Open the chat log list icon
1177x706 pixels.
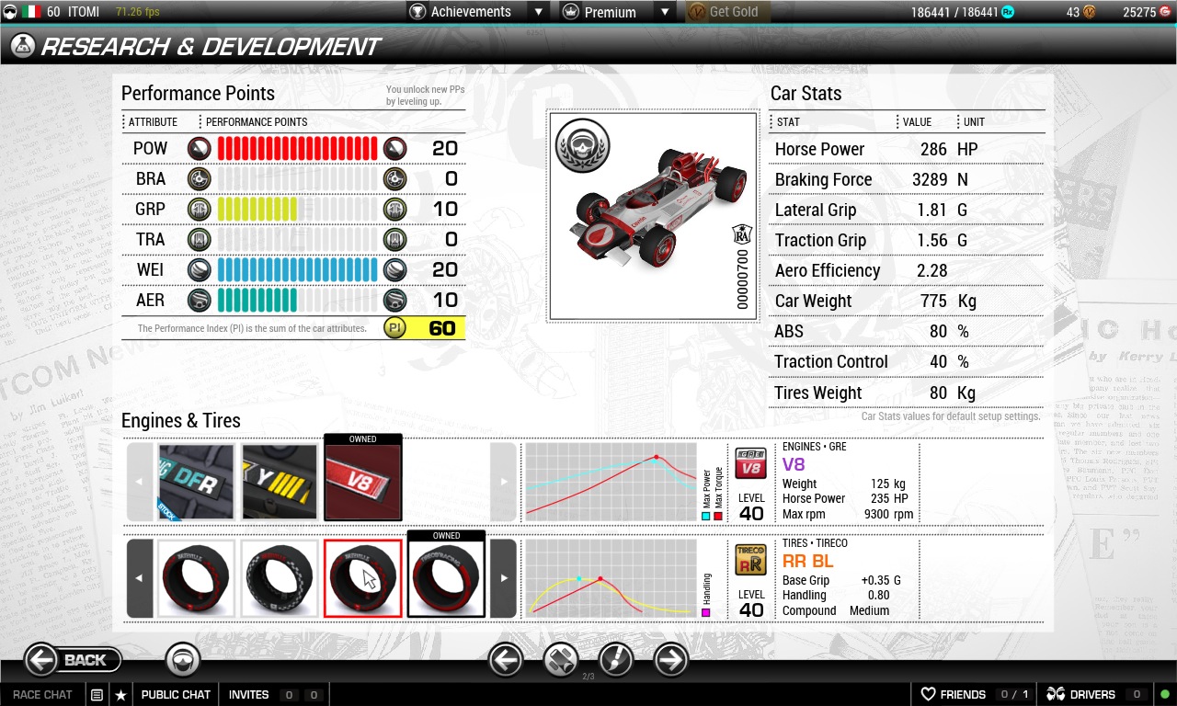(97, 695)
